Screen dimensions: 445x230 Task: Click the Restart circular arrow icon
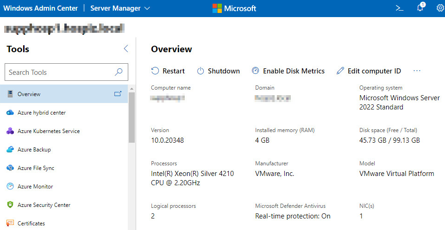tap(155, 71)
